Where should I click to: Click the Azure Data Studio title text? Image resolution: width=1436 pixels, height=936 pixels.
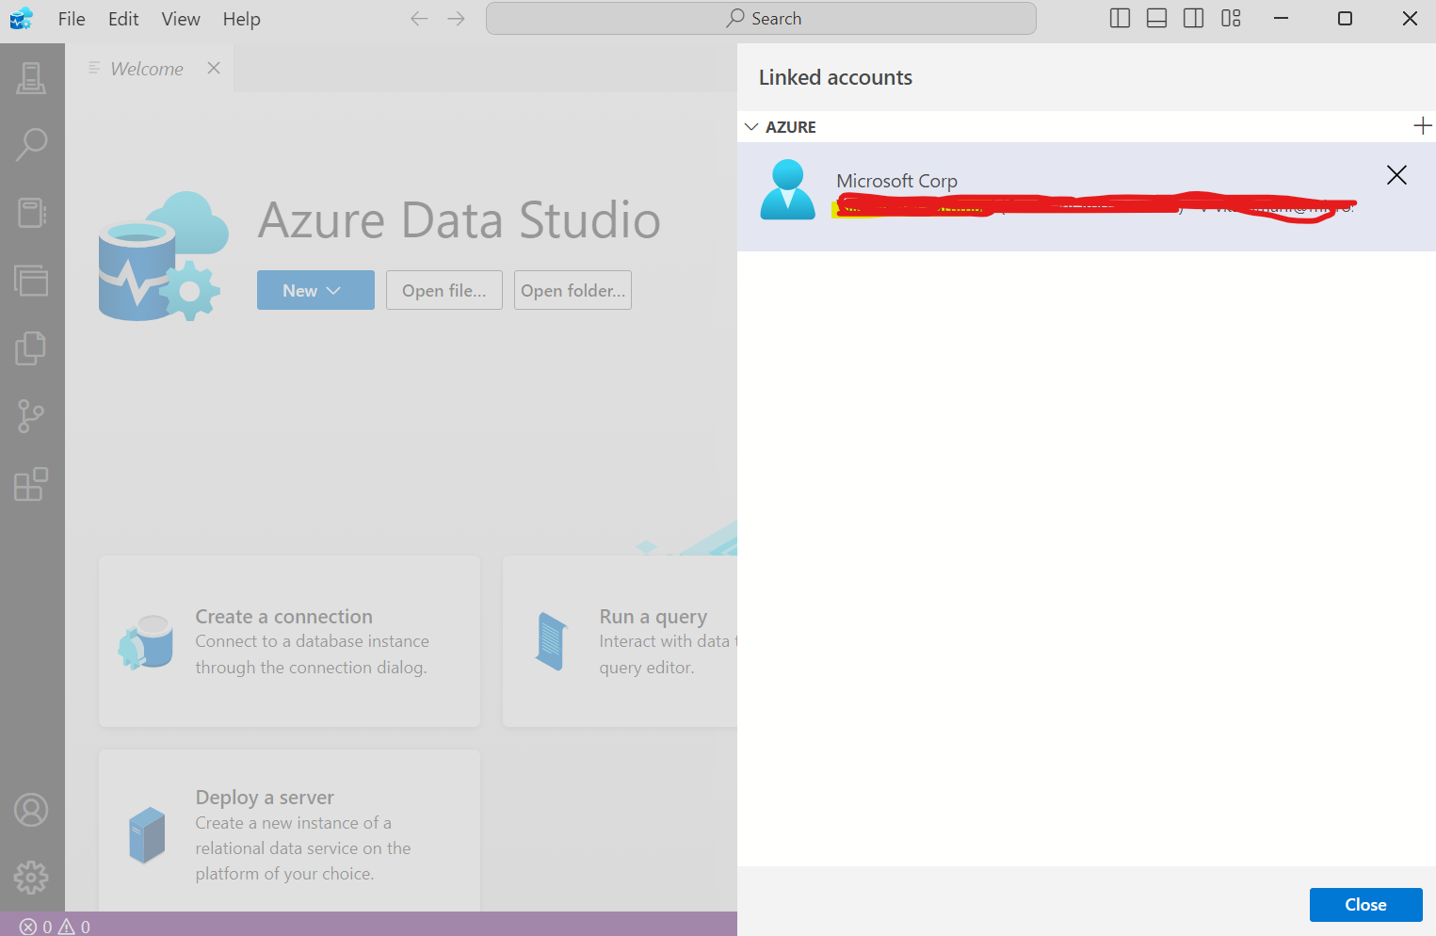(460, 220)
